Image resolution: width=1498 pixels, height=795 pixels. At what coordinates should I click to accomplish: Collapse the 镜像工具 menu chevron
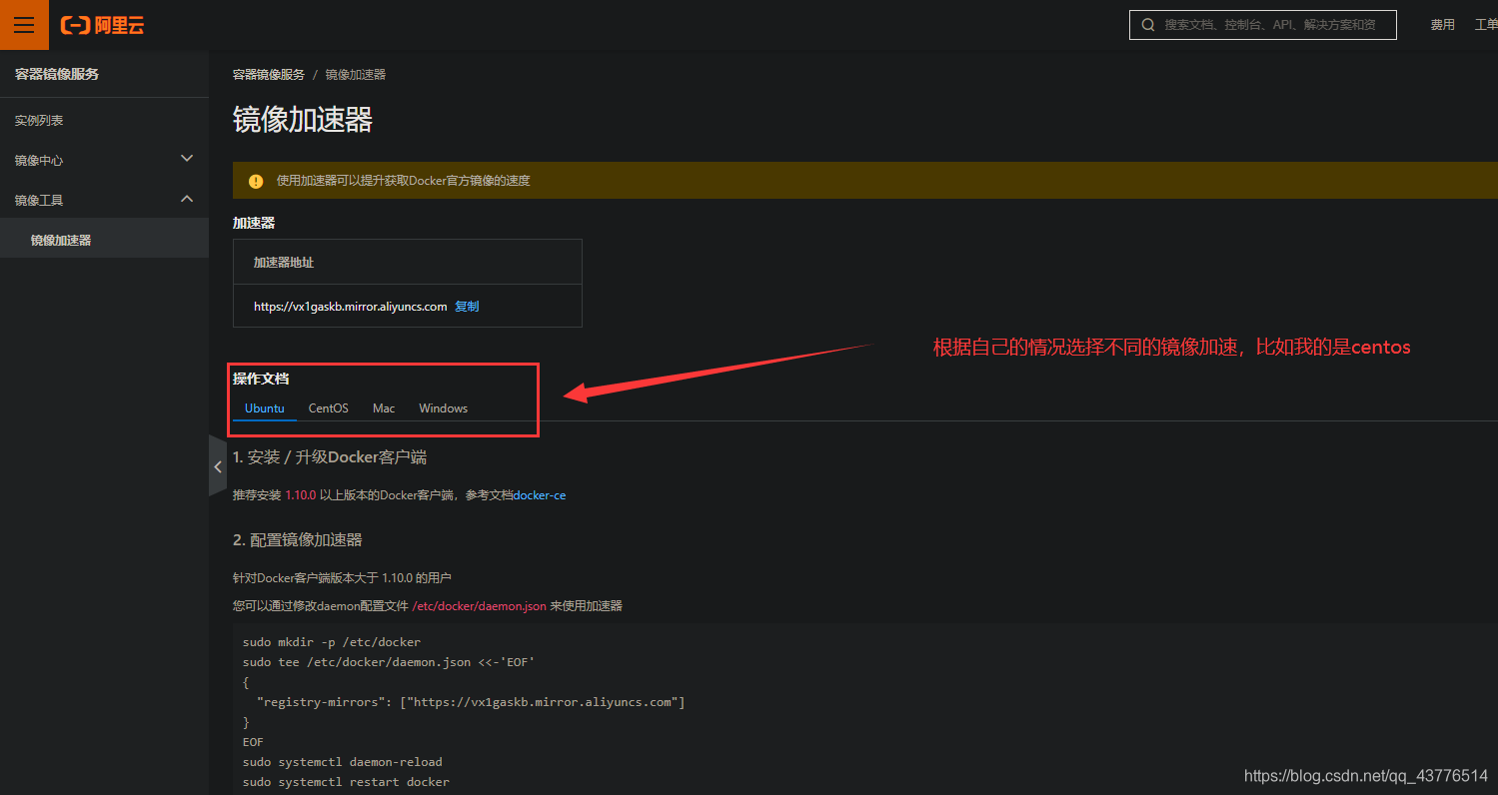(186, 199)
